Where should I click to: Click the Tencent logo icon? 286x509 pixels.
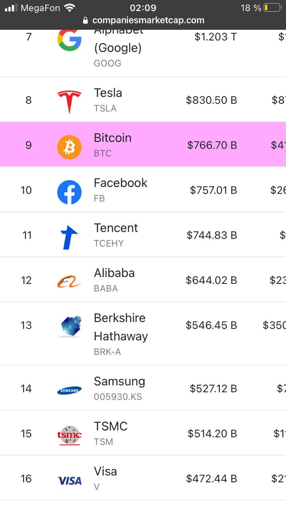69,237
